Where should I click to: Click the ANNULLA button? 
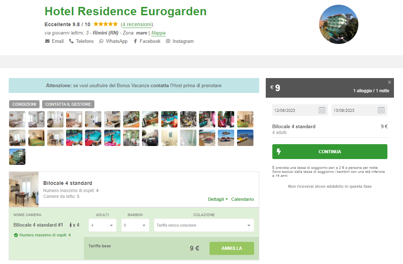pyautogui.click(x=232, y=248)
